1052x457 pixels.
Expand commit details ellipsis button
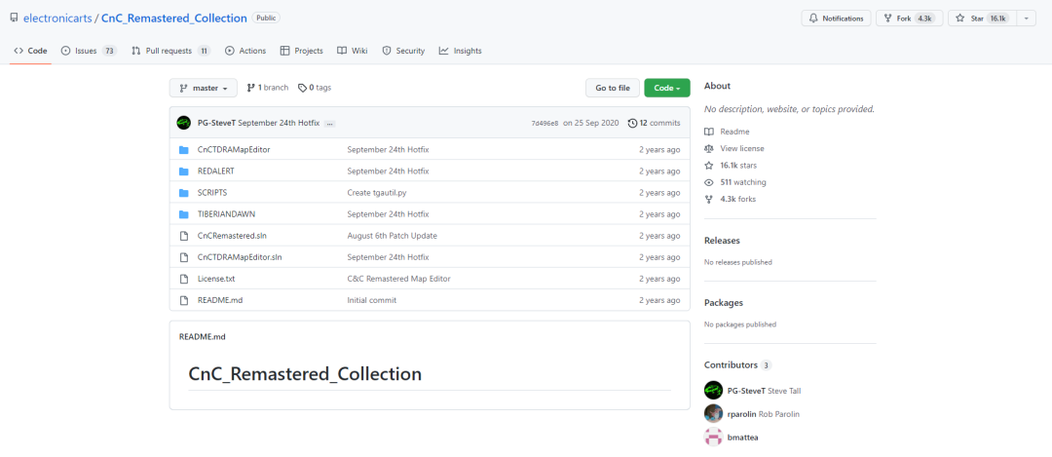329,124
